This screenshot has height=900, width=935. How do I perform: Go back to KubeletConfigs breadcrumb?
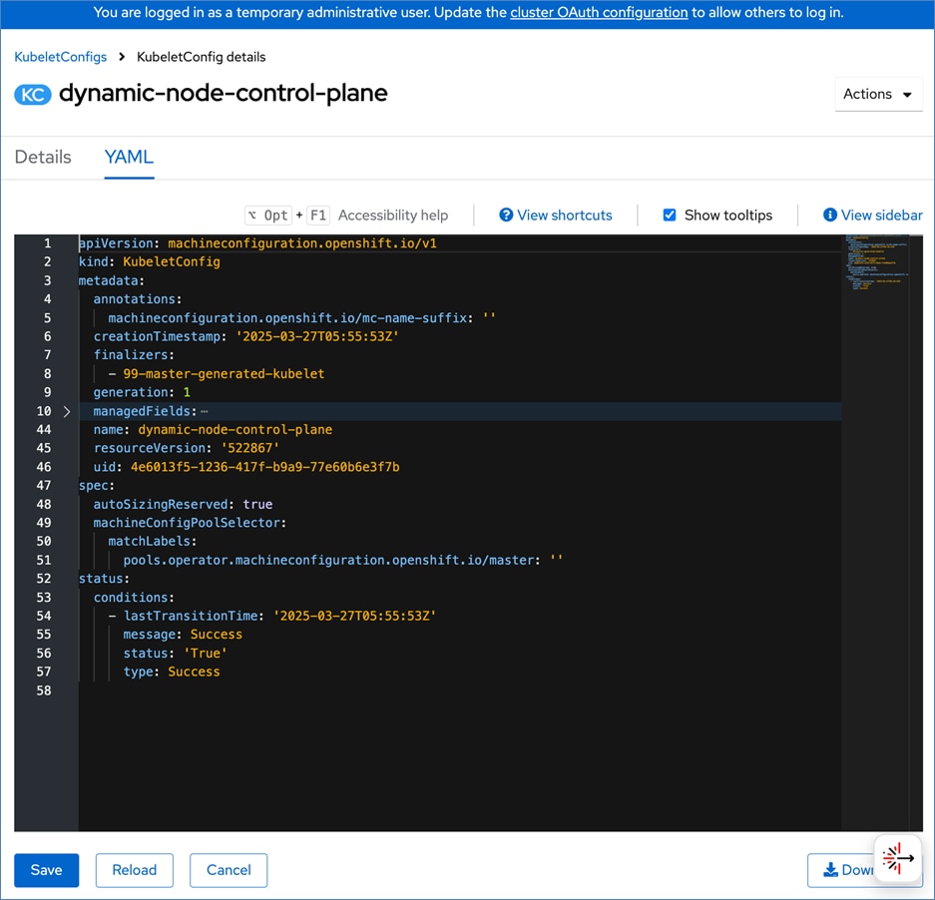click(x=60, y=57)
